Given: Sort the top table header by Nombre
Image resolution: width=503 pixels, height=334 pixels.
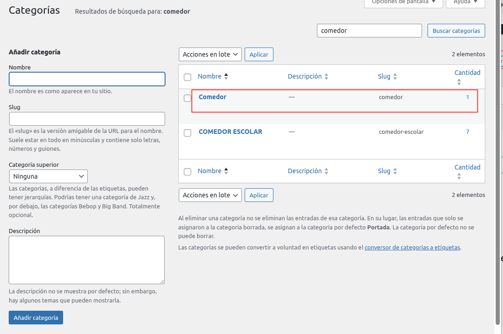Looking at the screenshot, I should [209, 77].
